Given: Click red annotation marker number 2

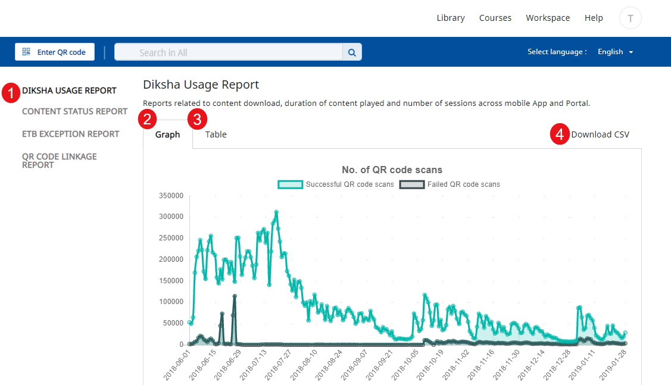Looking at the screenshot, I should click(147, 120).
